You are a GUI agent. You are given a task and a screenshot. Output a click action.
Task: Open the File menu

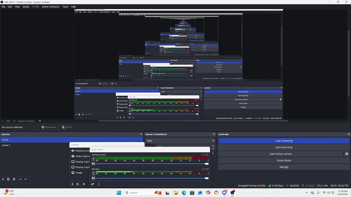click(3, 7)
